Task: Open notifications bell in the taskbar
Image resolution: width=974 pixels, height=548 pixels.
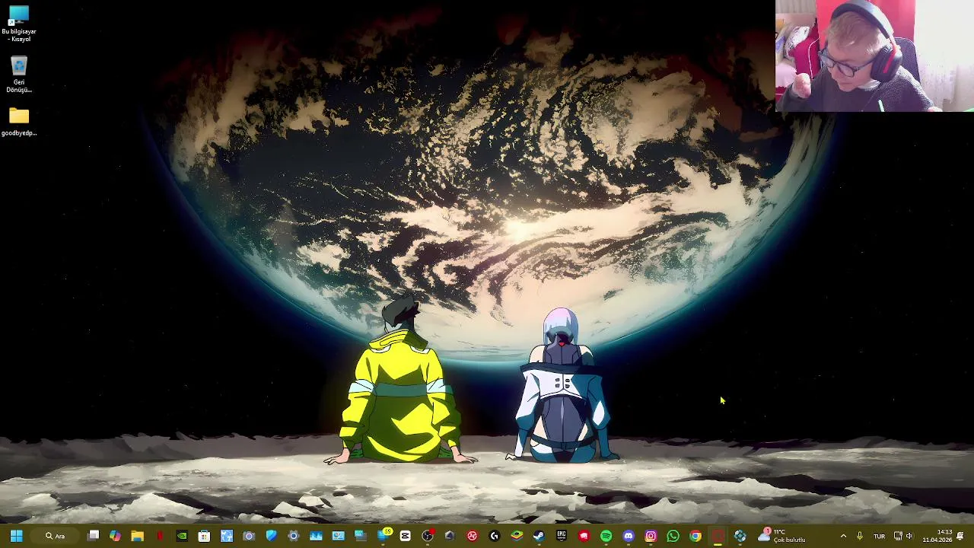Action: 960,536
